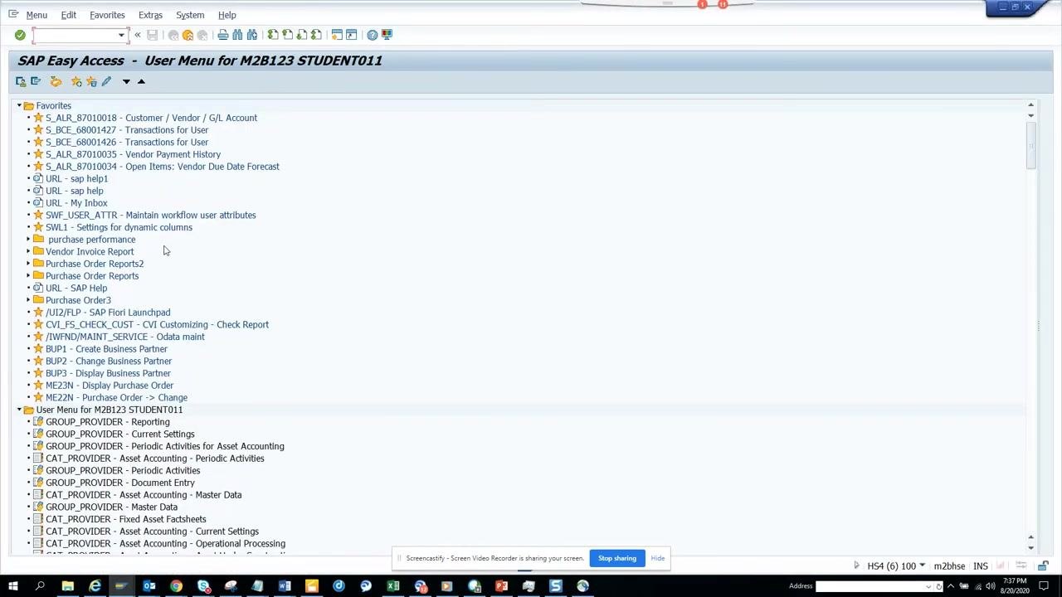This screenshot has width=1062, height=597.
Task: Click the Stop sharing button
Action: tap(617, 558)
